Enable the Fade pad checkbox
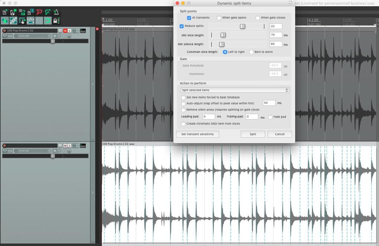The width and height of the screenshot is (379, 246). (270, 117)
